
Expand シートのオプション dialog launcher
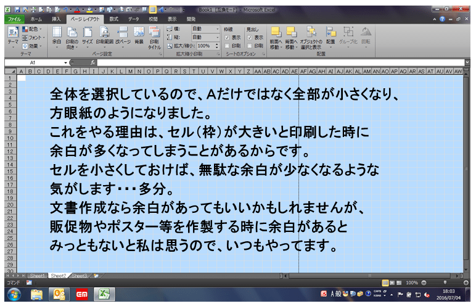[x=263, y=54]
